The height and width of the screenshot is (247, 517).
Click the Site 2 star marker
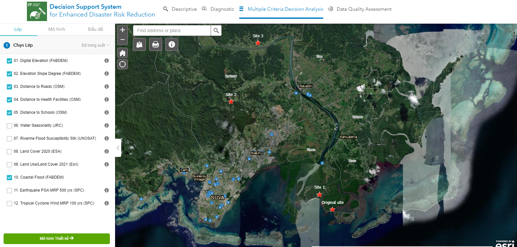(231, 102)
